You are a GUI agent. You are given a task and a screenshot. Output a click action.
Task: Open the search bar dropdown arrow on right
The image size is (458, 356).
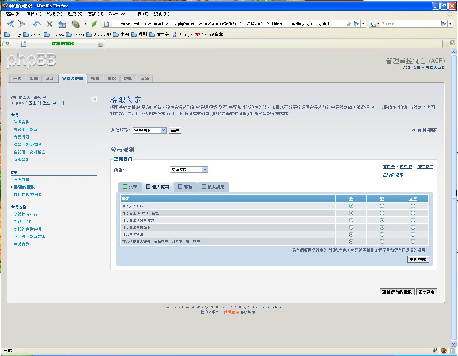pos(451,24)
